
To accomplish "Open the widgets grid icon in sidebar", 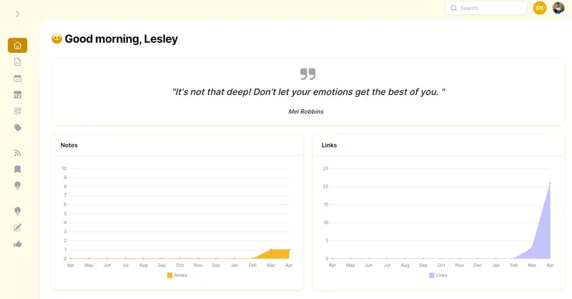I will (x=17, y=111).
